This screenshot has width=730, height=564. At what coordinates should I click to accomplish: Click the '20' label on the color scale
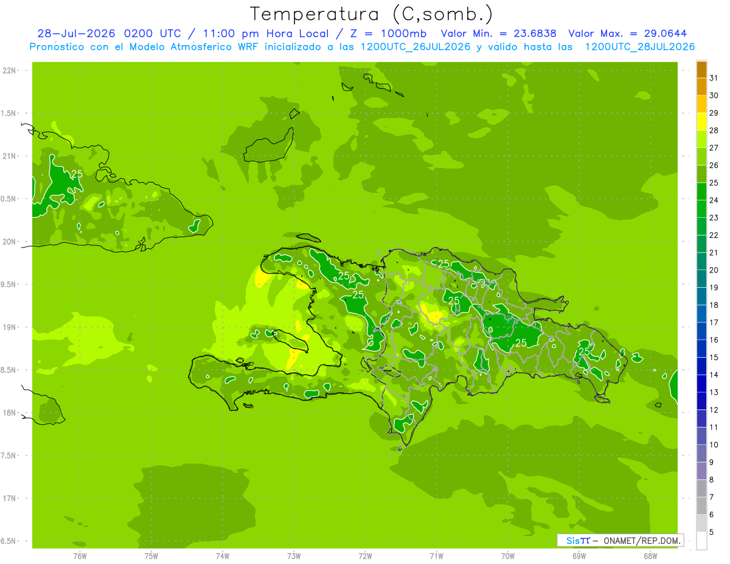click(x=714, y=270)
